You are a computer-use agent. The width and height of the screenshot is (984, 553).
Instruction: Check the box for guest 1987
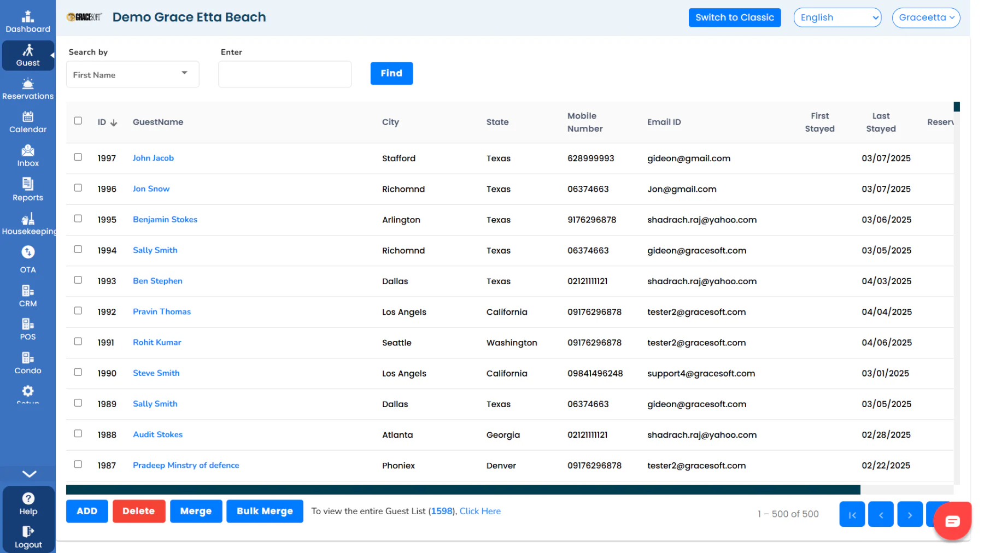coord(78,464)
